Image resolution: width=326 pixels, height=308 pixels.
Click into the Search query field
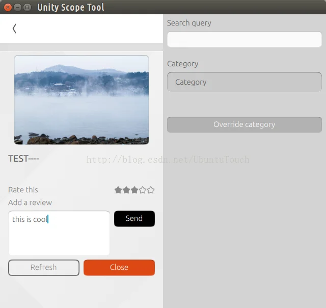pyautogui.click(x=244, y=40)
